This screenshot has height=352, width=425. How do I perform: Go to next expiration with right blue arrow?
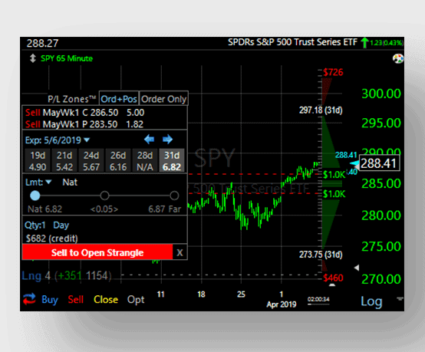coord(167,140)
